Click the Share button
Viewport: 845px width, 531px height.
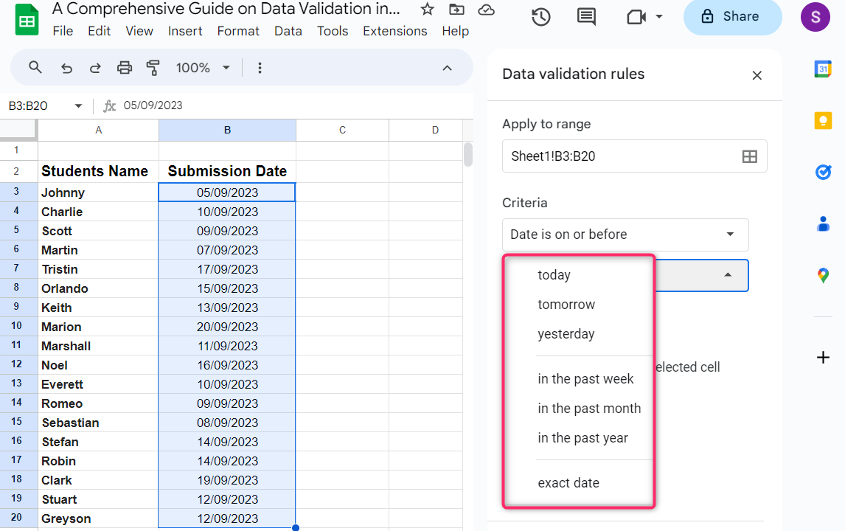tap(732, 17)
